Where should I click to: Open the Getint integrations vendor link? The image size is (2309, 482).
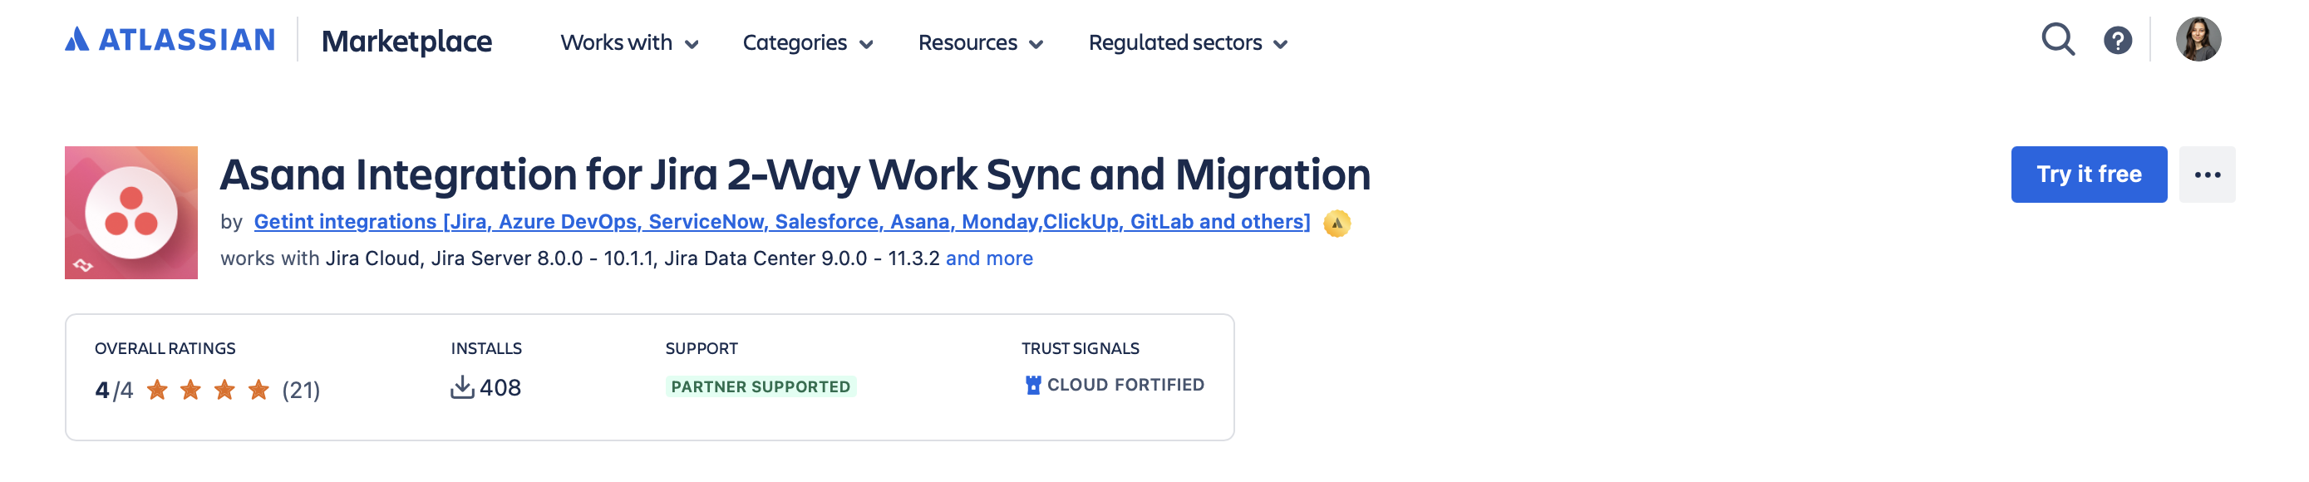[781, 221]
